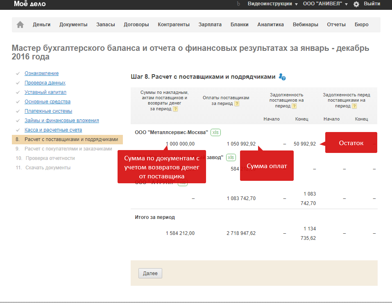Show hint for "Задолженность поставщиков на период"
The image size is (392, 303).
tap(294, 106)
